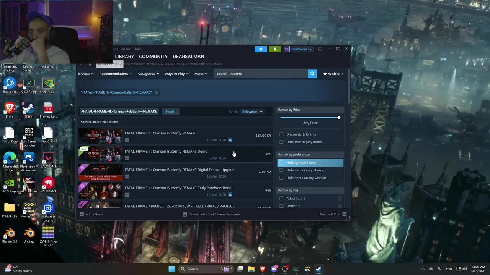Expand the Ways to Play menu
490x275 pixels.
[x=176, y=74]
